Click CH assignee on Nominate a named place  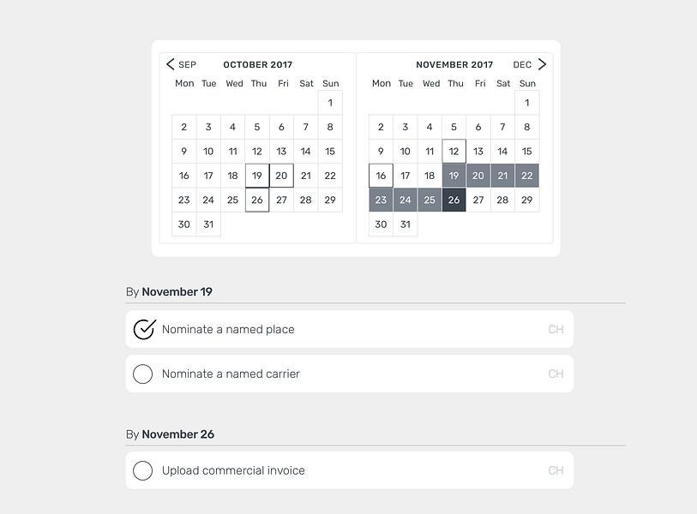pos(556,329)
